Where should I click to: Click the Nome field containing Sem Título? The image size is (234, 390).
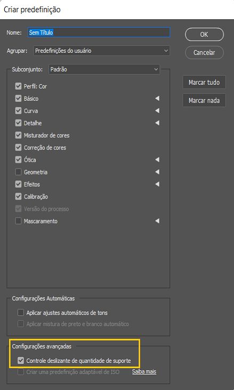click(99, 33)
